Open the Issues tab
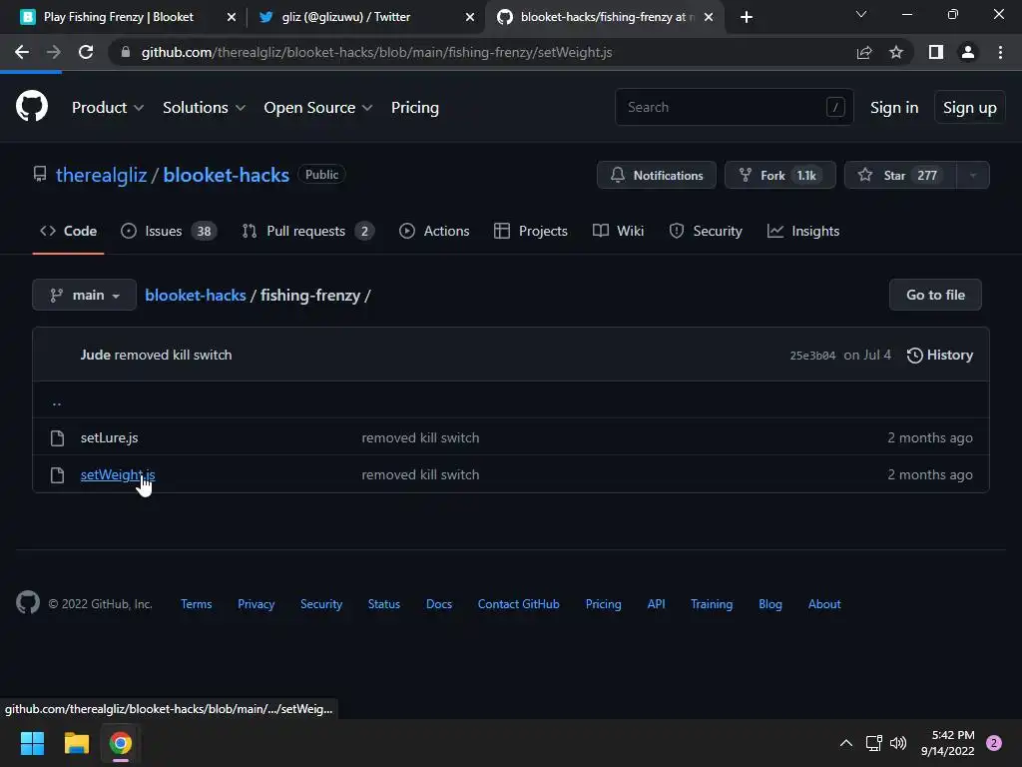The width and height of the screenshot is (1022, 767). pyautogui.click(x=168, y=231)
